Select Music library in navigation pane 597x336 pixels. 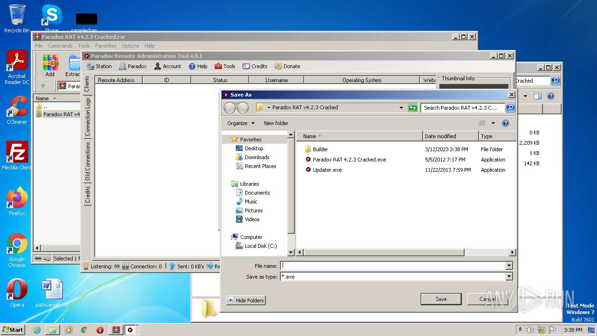[251, 202]
